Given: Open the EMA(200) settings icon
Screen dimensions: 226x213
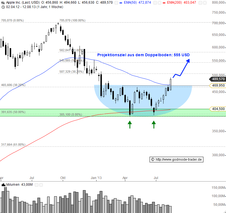Looking at the screenshot, I should pyautogui.click(x=201, y=3).
